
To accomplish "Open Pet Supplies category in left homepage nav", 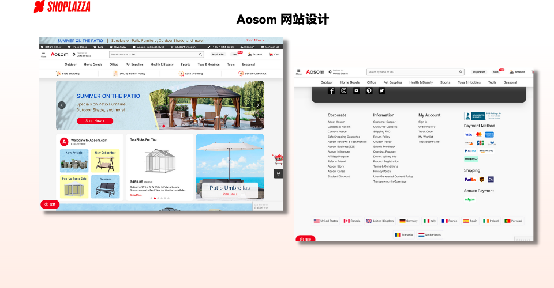I will (x=134, y=65).
